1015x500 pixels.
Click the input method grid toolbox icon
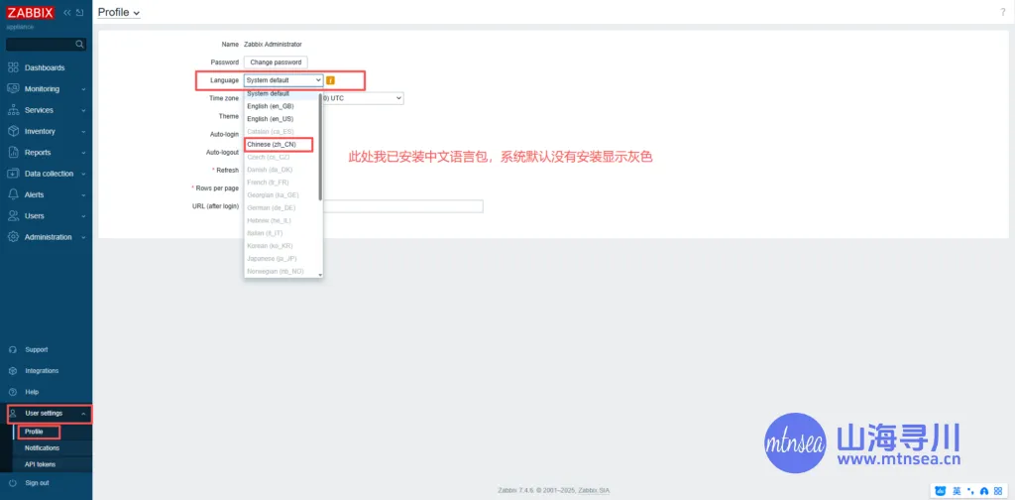pyautogui.click(x=999, y=492)
